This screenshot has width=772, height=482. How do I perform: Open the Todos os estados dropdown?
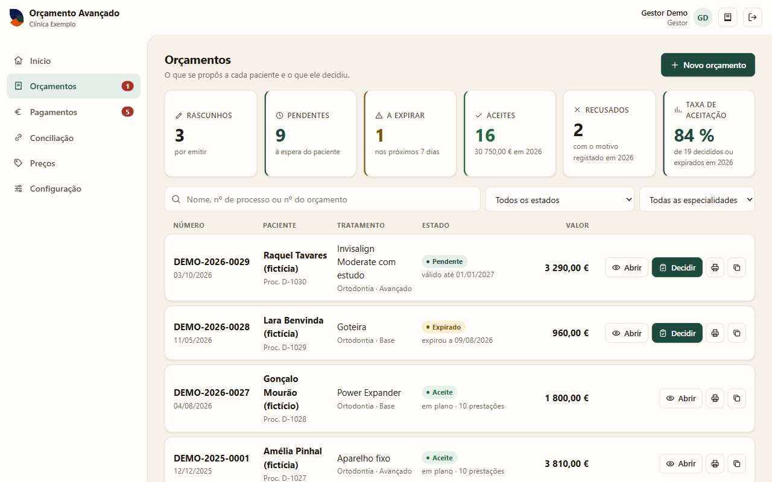pos(560,199)
